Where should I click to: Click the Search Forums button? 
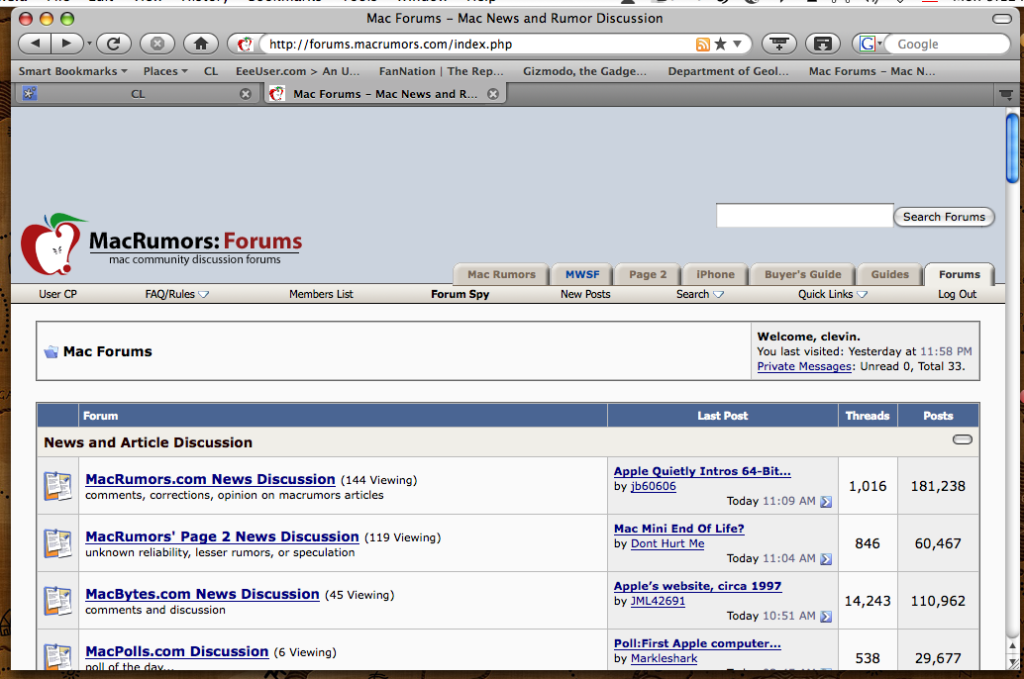coord(944,217)
